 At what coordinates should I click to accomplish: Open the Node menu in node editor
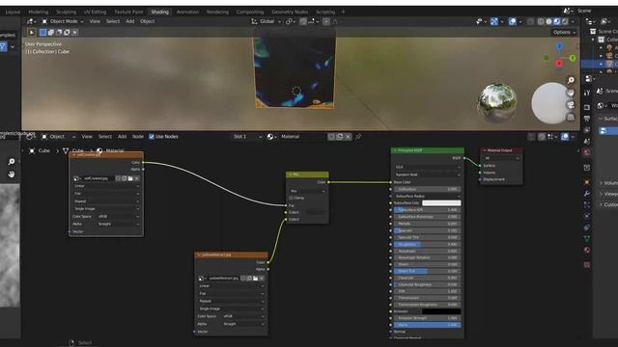coord(137,137)
